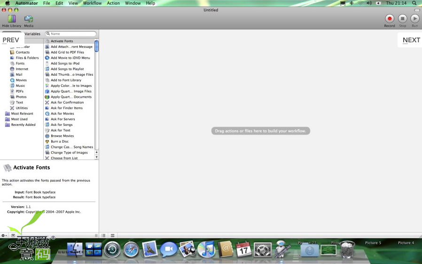Show the workflow log list view
Viewport: 422px width, 264px height.
tap(103, 235)
